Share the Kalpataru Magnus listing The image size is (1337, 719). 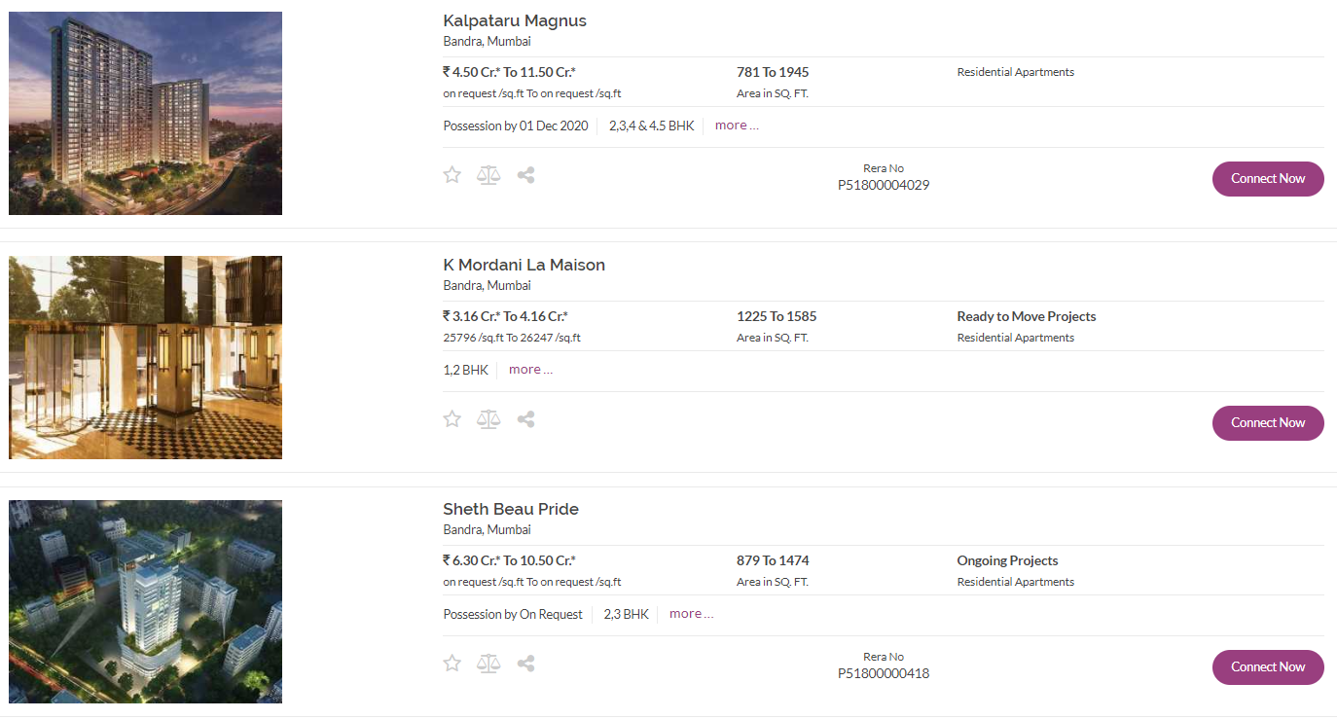click(525, 175)
